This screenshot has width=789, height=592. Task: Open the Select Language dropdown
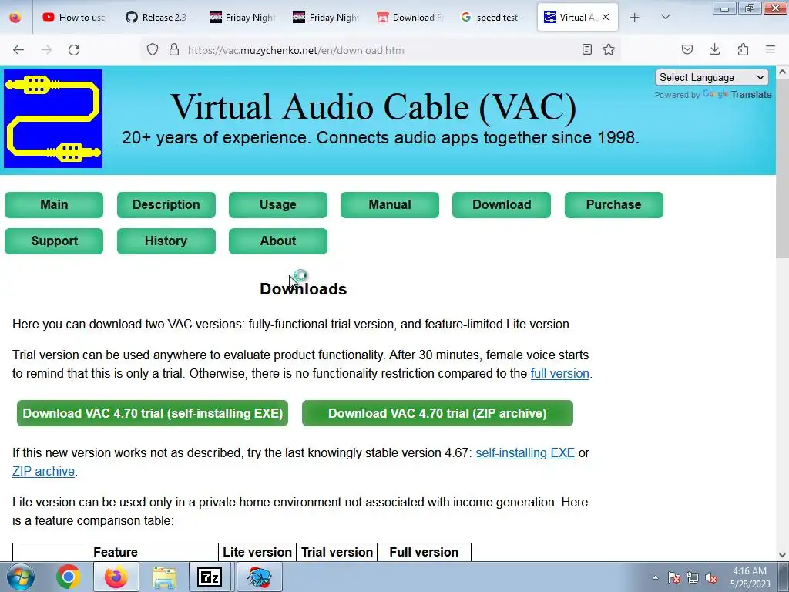[x=711, y=78]
